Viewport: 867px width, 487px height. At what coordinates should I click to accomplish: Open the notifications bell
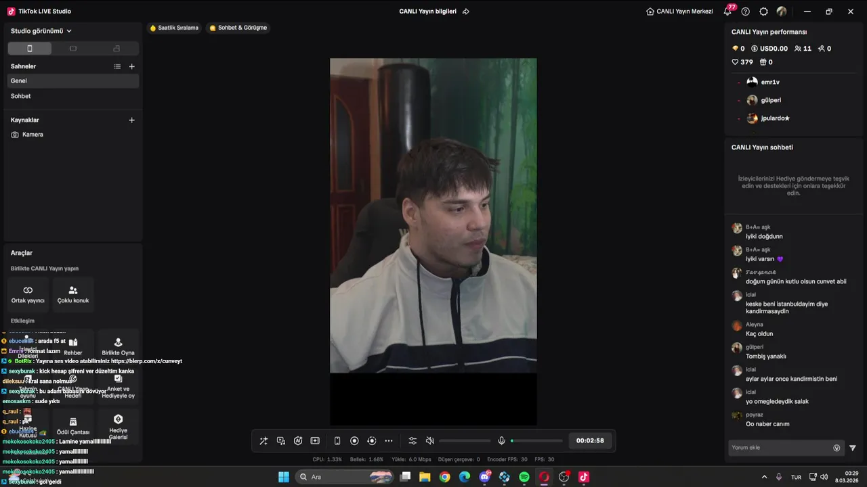727,11
